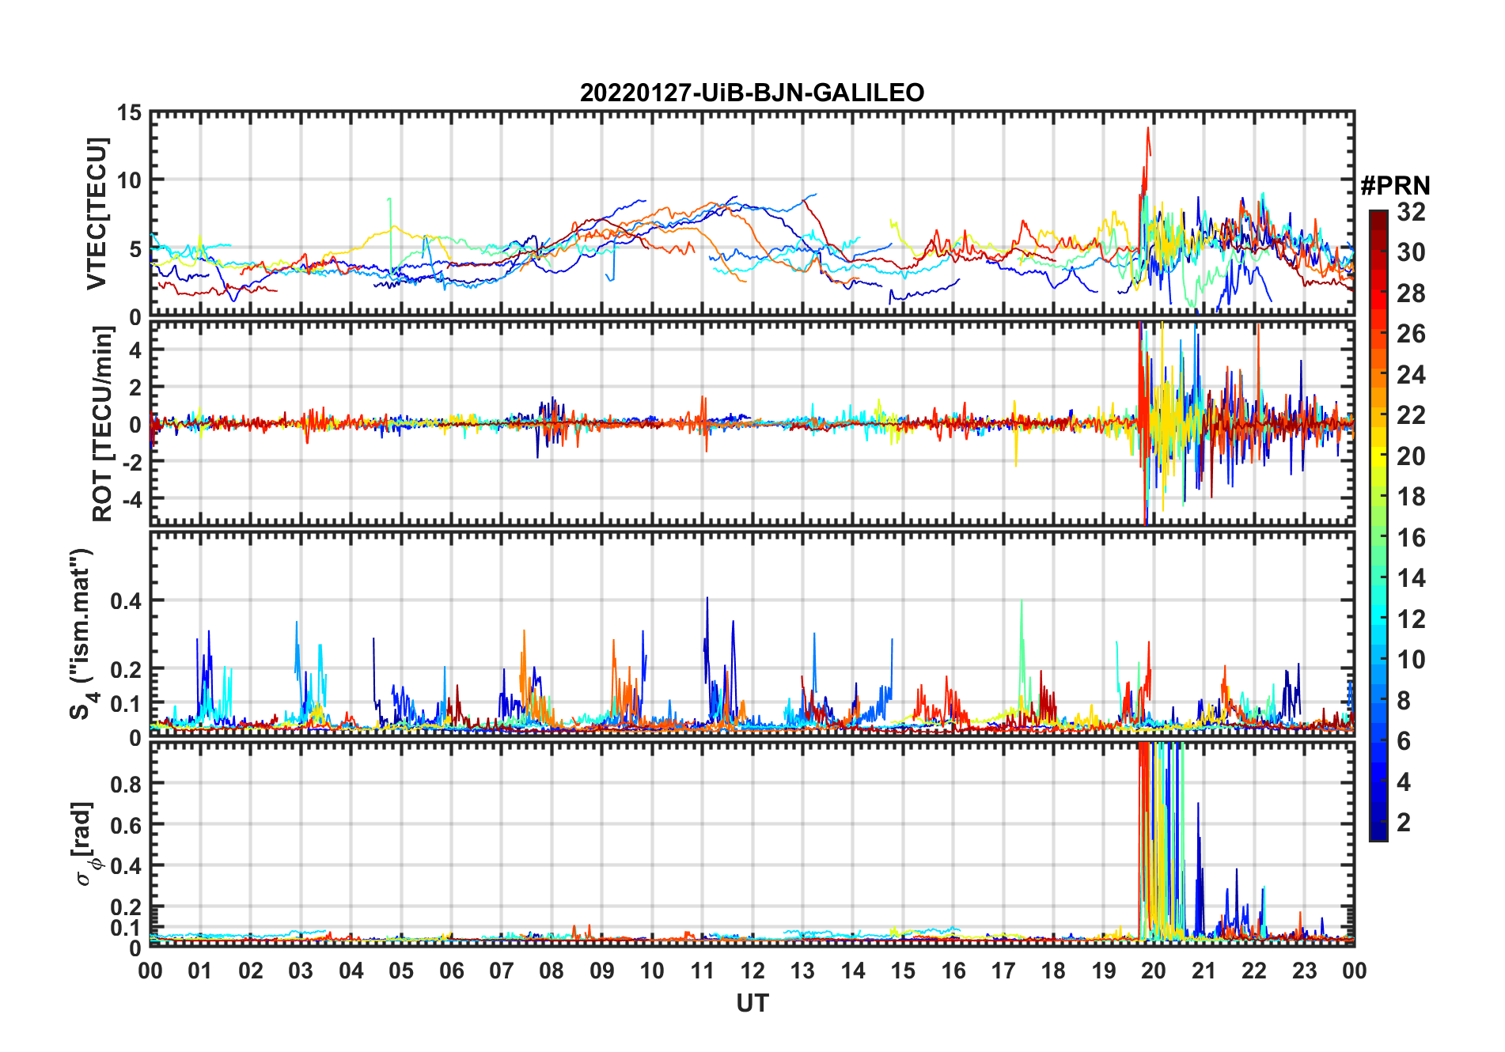
Task: Click x-axis hour tick 19
Action: pos(1104,971)
